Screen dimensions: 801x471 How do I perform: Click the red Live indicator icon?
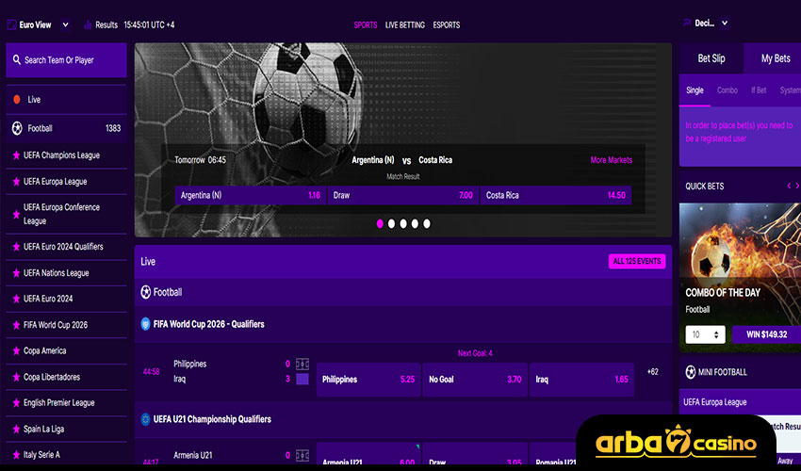pos(17,99)
